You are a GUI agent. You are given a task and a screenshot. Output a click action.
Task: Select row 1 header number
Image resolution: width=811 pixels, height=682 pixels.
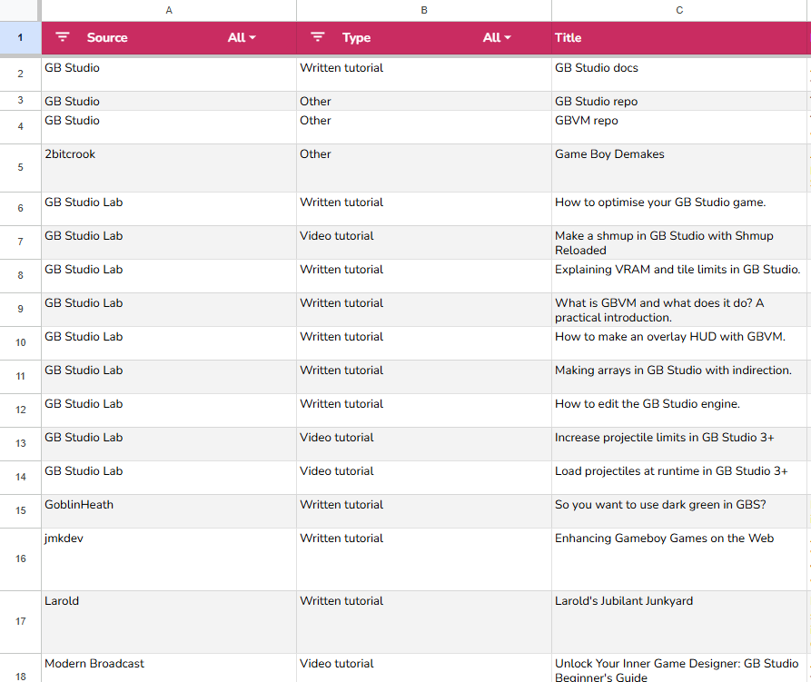click(x=20, y=38)
